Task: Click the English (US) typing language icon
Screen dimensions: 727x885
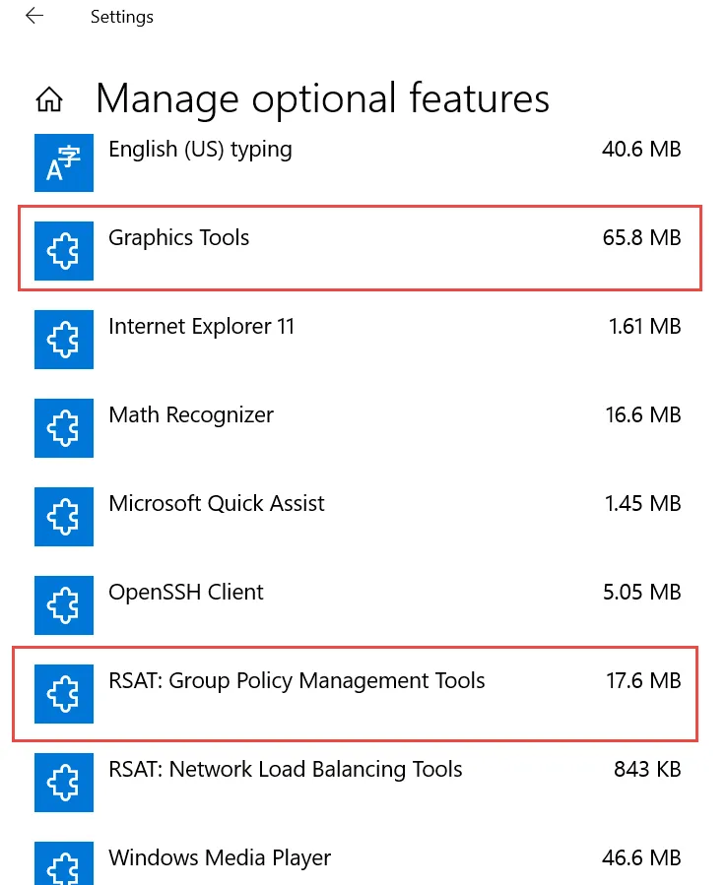Action: click(x=64, y=162)
